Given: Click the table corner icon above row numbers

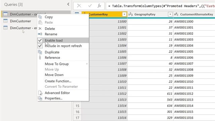Looking at the screenshot, I should [77, 13].
